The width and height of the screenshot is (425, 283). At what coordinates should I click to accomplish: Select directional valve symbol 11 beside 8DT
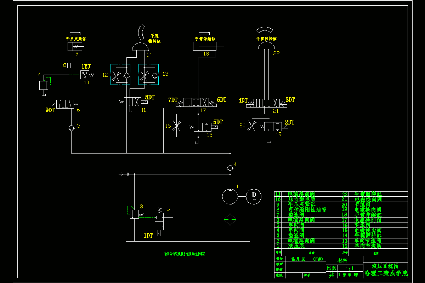(x=133, y=102)
